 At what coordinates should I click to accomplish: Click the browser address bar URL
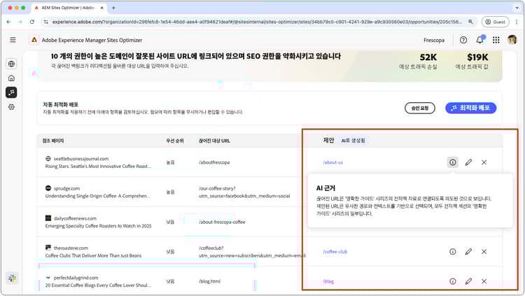(257, 22)
